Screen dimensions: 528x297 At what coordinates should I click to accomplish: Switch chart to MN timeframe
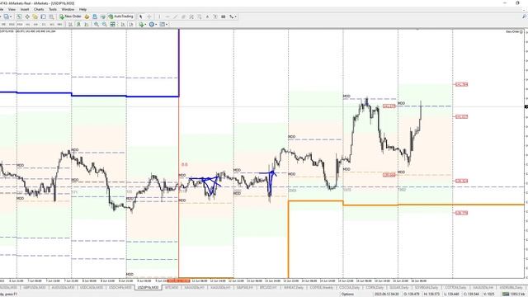click(x=59, y=24)
